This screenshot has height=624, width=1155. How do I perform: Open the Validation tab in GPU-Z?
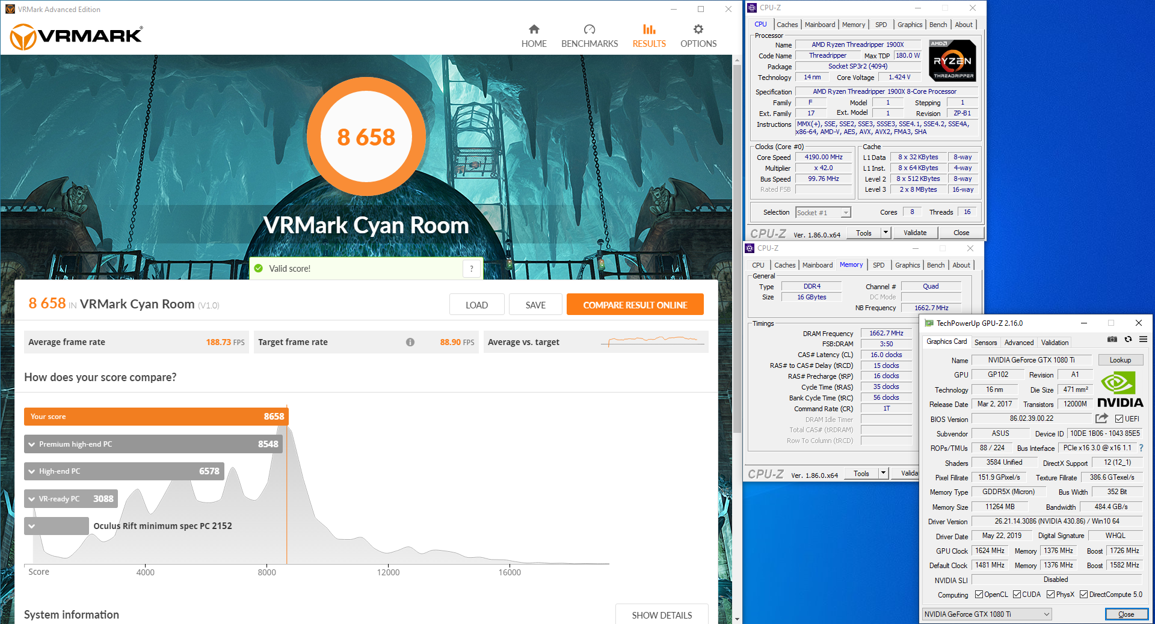click(1055, 343)
